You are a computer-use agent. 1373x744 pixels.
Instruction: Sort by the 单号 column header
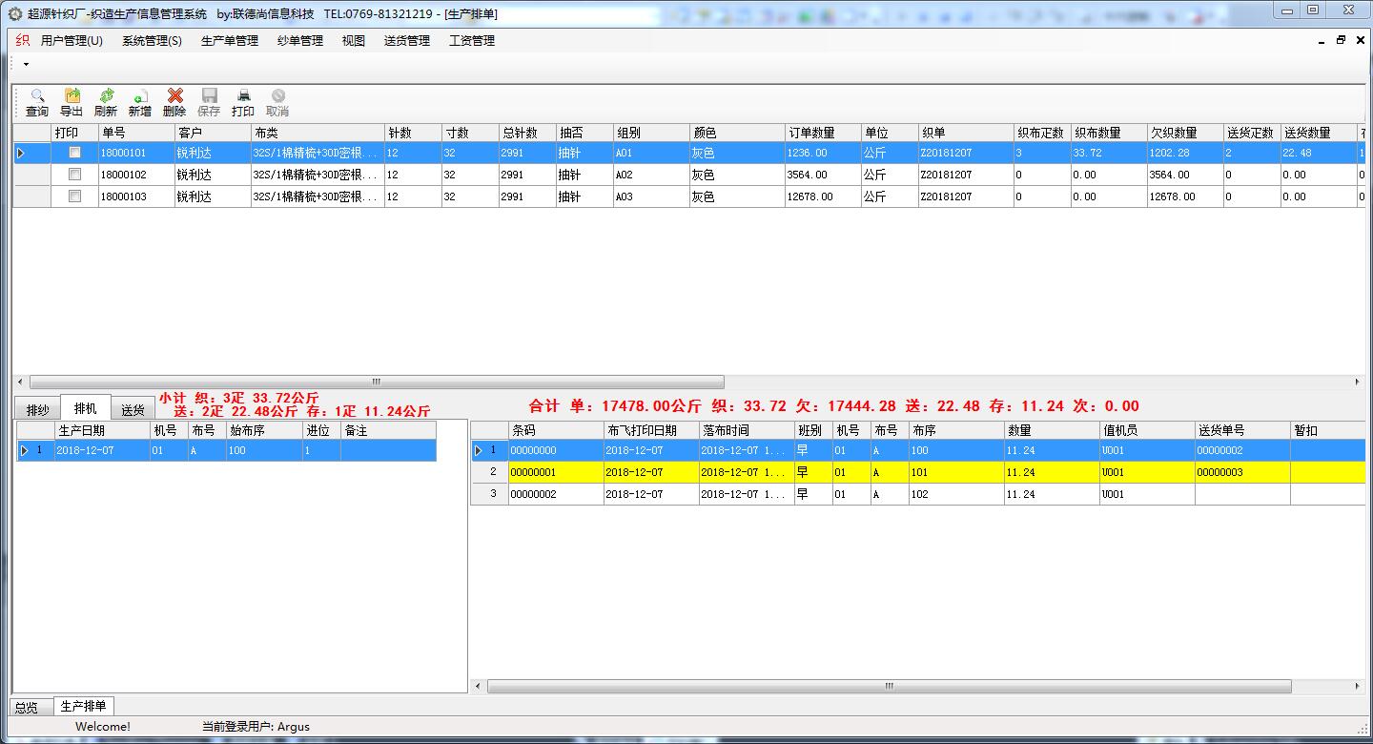coord(136,133)
